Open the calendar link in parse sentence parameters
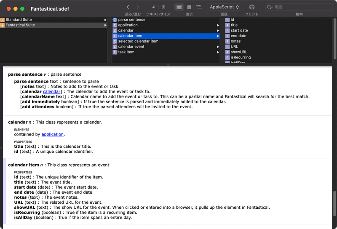Screen dimensions: 337x229 coord(51,91)
